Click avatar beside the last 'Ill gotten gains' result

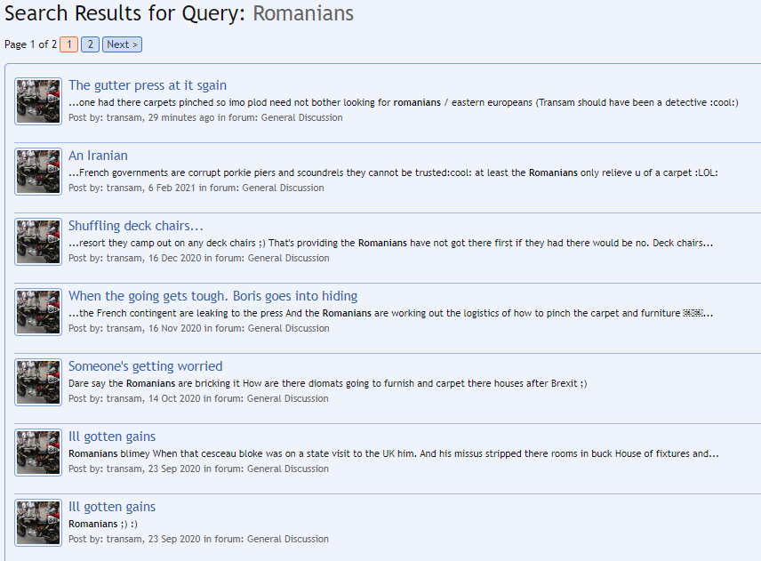point(38,523)
